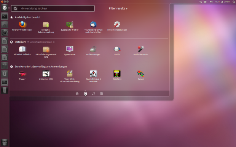Open LibreOffice Calc from the launcher
Image resolution: width=236 pixels, height=147 pixels.
(x=5, y=49)
